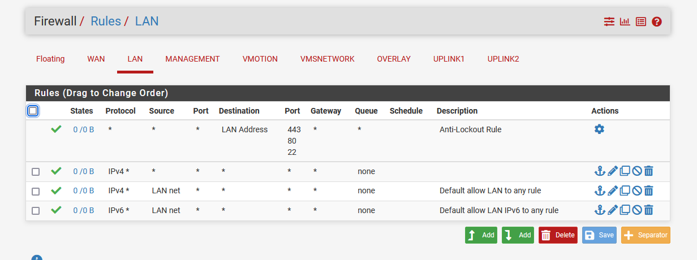Switch to the VMSNETWORK tab
This screenshot has width=697, height=260.
click(328, 59)
